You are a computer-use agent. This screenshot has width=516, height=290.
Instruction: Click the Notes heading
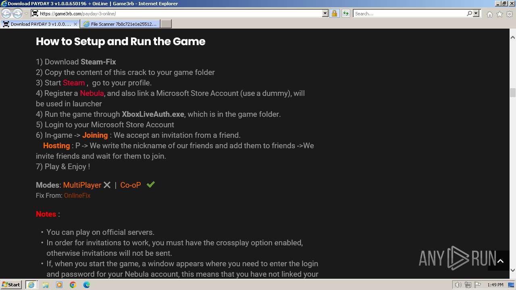tap(46, 214)
